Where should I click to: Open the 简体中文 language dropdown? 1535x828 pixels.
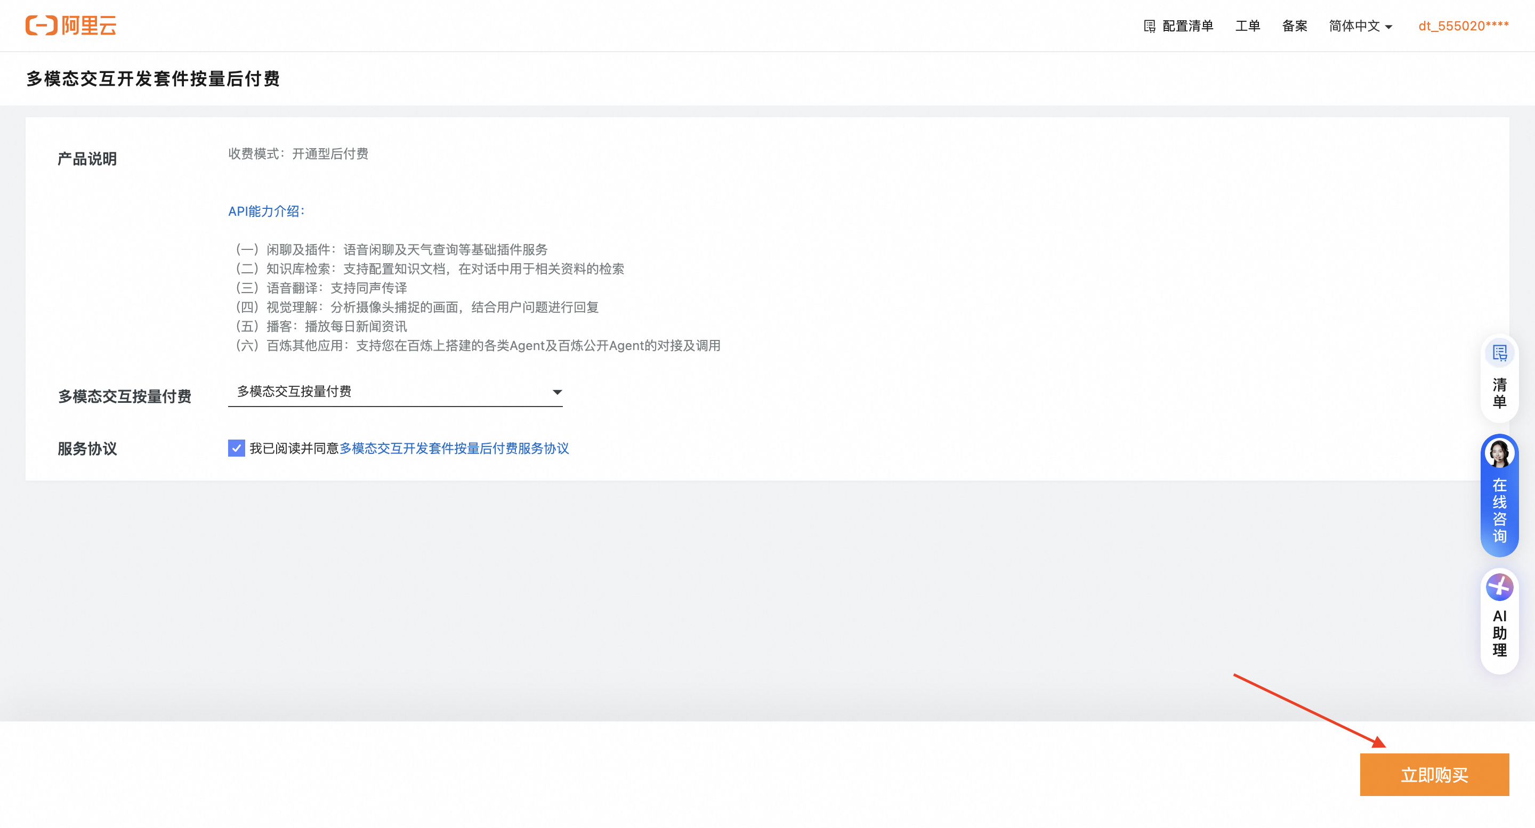pos(1360,26)
